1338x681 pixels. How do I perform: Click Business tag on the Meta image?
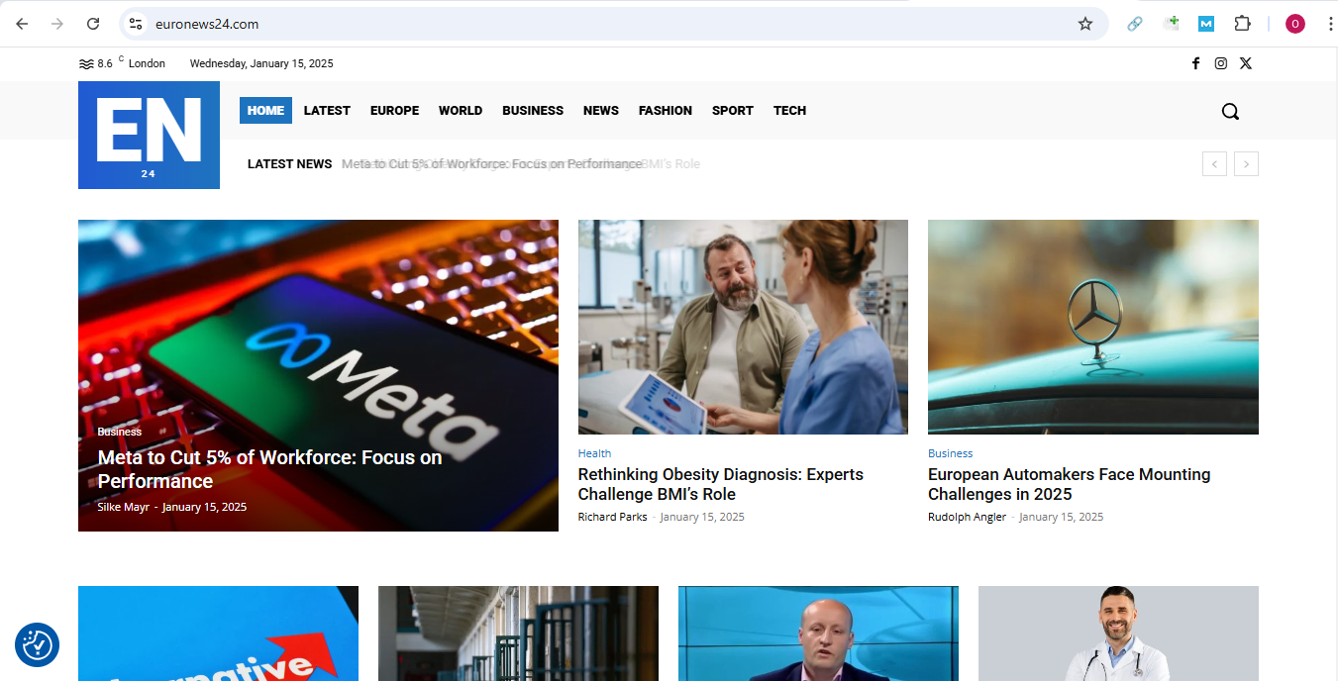120,432
